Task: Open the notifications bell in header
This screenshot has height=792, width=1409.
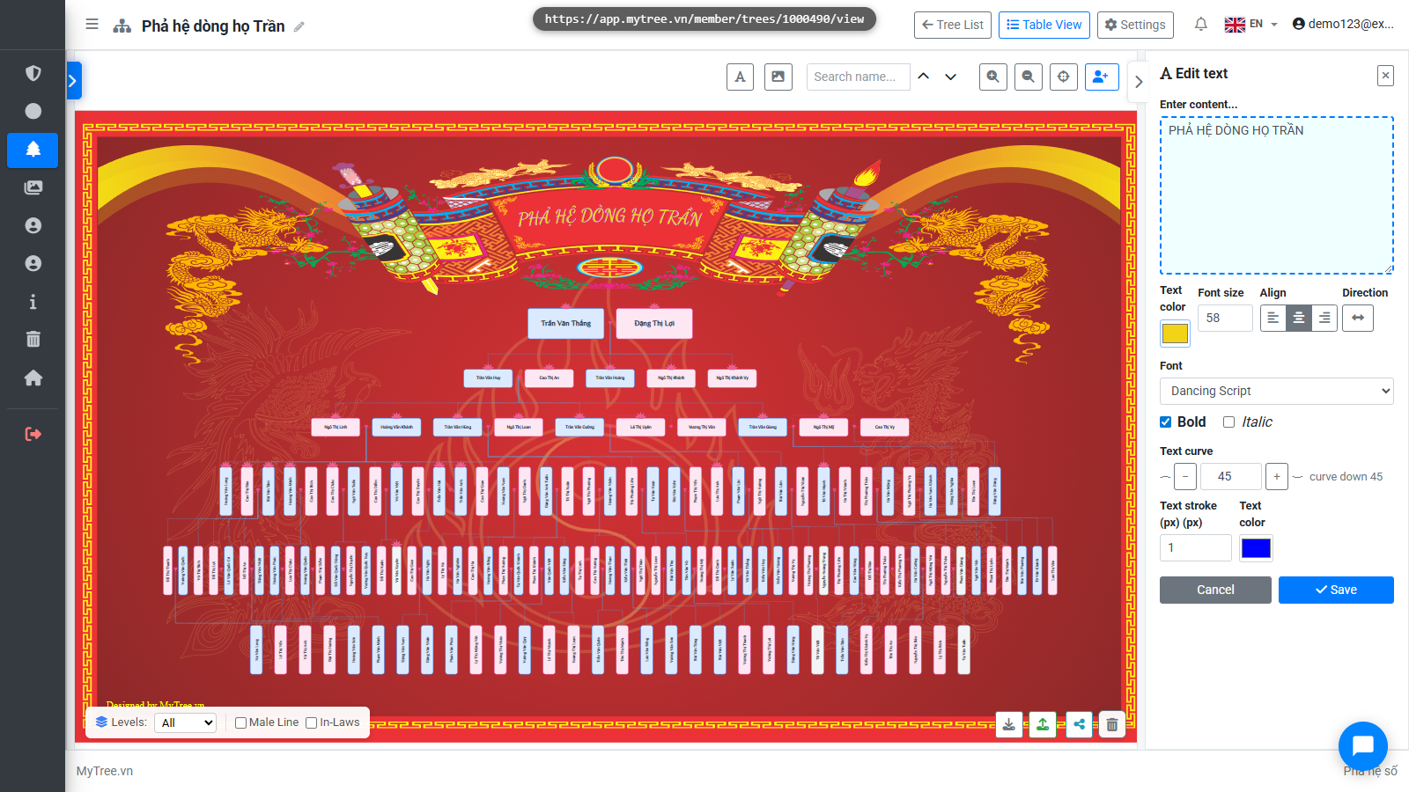Action: tap(1200, 25)
